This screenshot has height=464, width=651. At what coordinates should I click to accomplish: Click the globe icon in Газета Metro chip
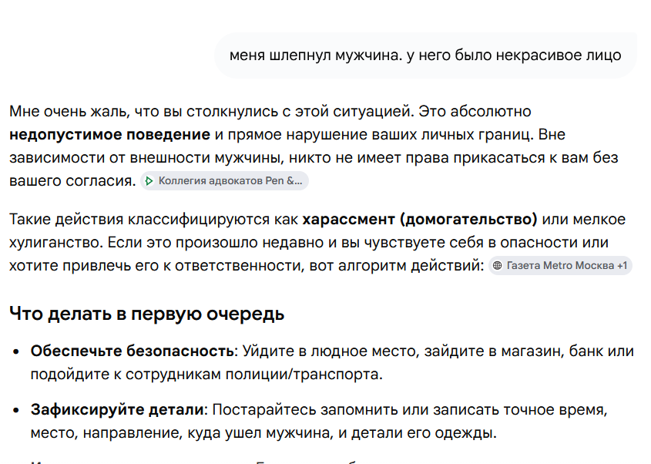click(x=498, y=265)
